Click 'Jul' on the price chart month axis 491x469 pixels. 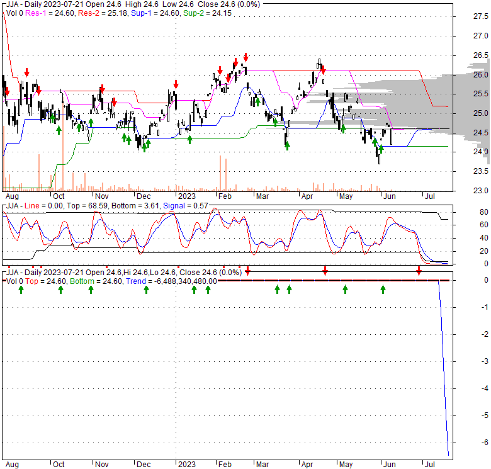click(429, 196)
